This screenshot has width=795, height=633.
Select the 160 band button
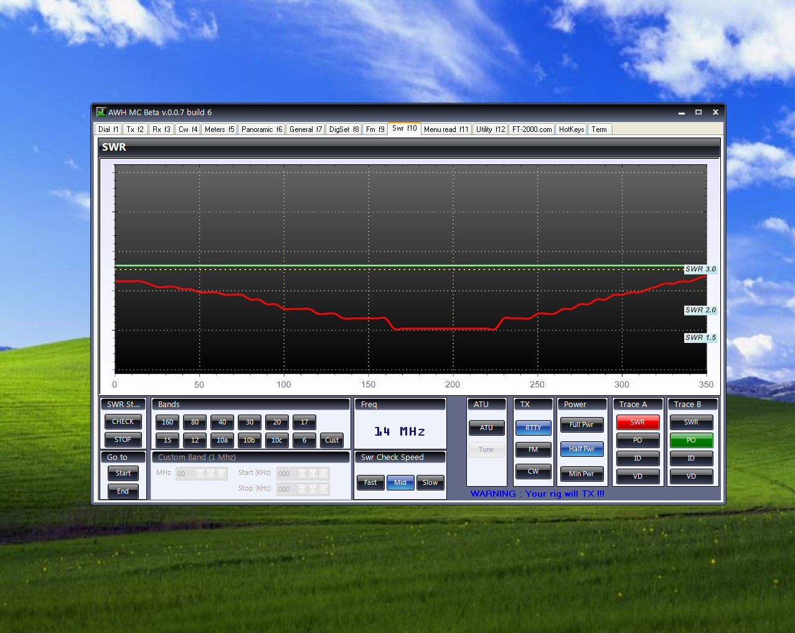click(x=167, y=422)
